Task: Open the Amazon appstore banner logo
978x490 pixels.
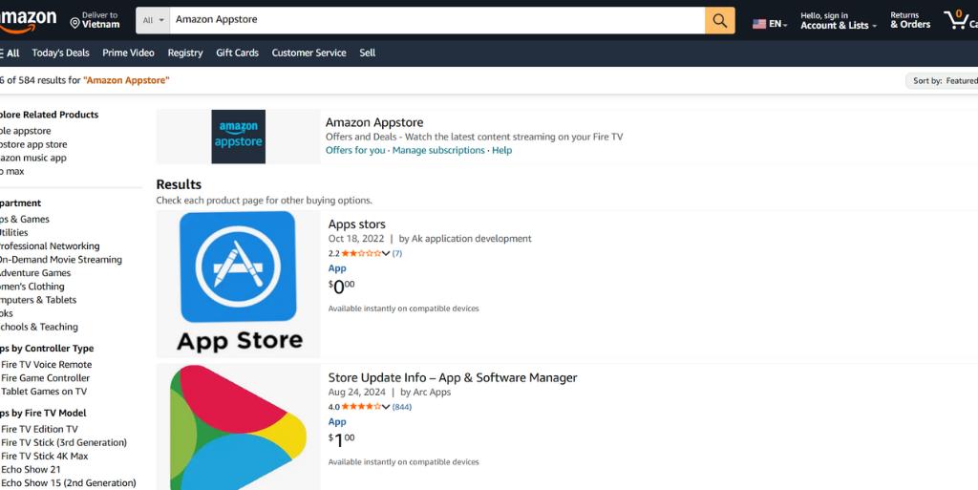Action: [238, 137]
